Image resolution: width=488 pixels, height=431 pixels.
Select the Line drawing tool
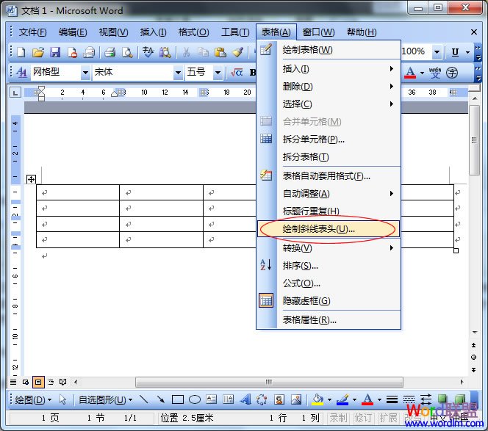click(x=144, y=399)
